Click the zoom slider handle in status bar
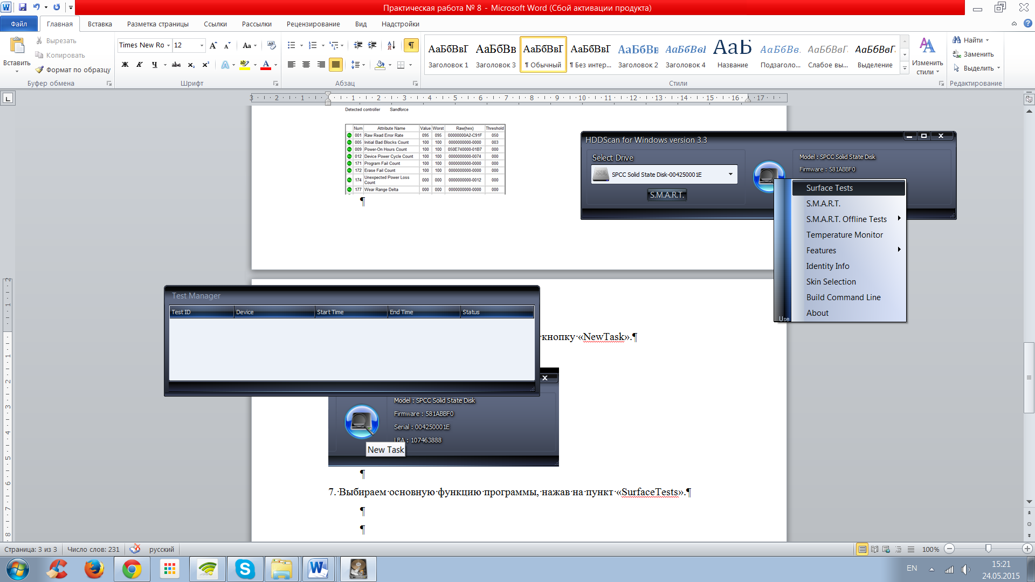1035x582 pixels. [x=988, y=549]
